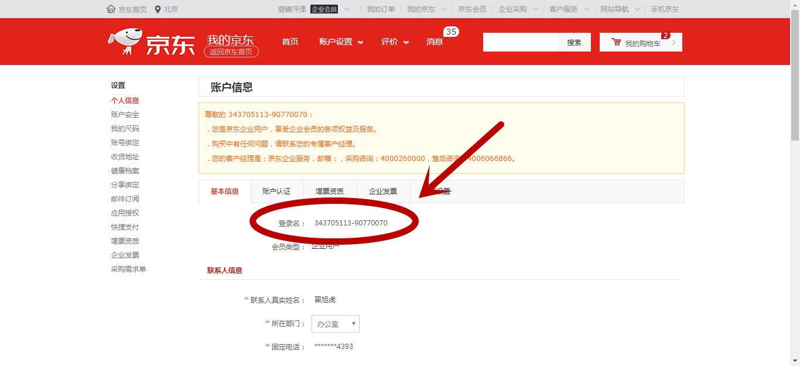800x366 pixels.
Task: Click the 返回京东首页 button
Action: coord(231,52)
